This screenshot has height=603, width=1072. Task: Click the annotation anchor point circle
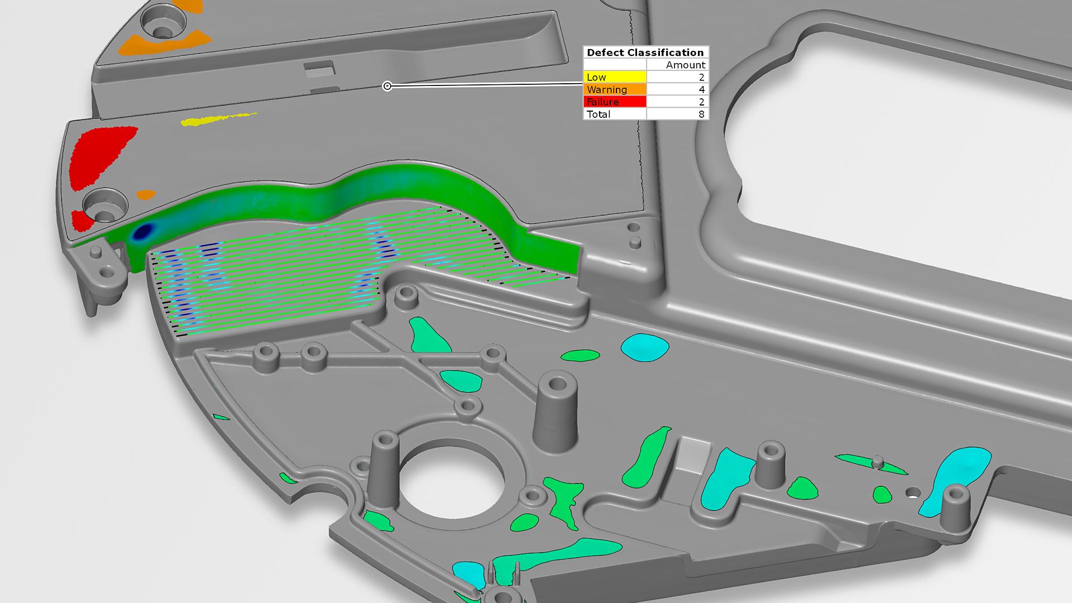[x=387, y=86]
